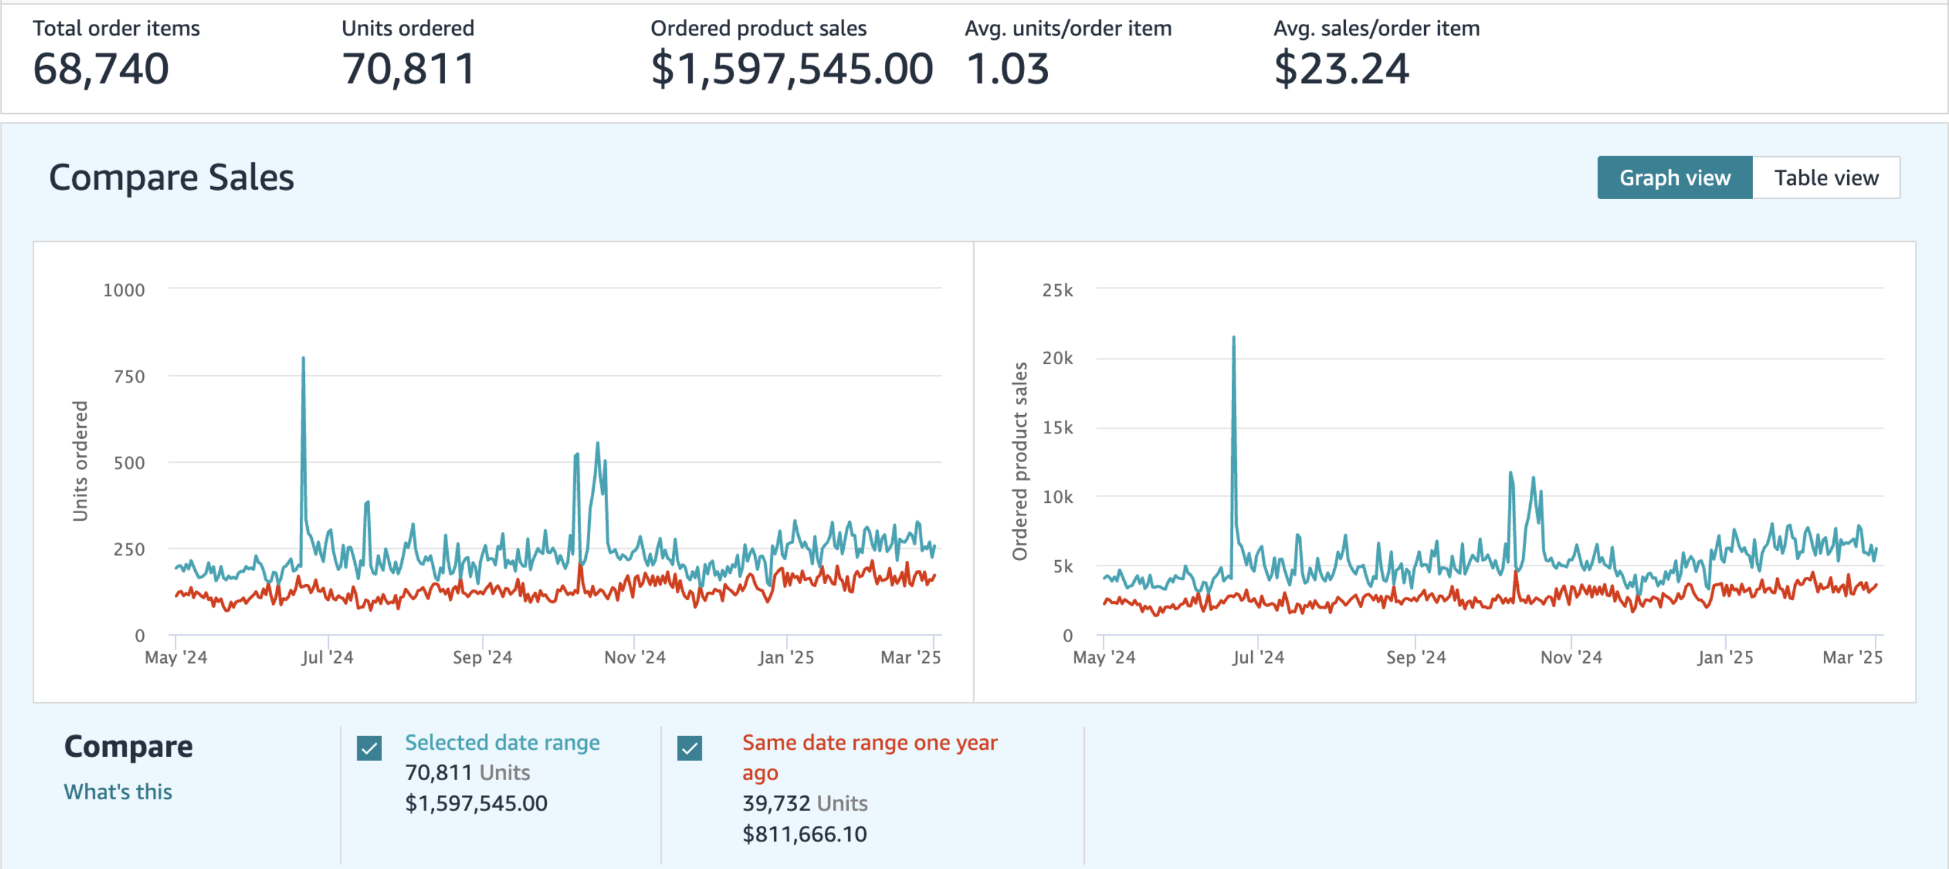Select Avg. sales/order item value $23.24
This screenshot has width=1949, height=869.
pyautogui.click(x=1341, y=69)
